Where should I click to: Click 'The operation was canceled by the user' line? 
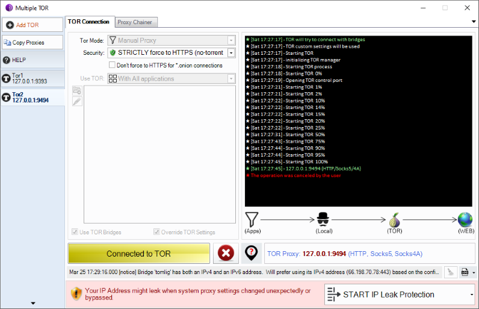point(293,175)
